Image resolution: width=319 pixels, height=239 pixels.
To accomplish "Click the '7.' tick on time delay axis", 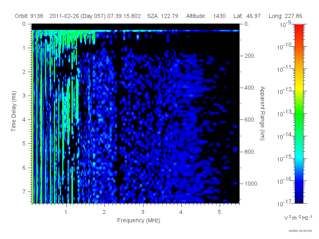I will pos(25,192).
